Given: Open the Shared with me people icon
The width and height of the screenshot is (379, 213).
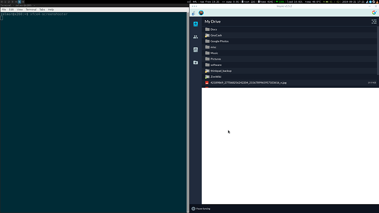Looking at the screenshot, I should 196,37.
